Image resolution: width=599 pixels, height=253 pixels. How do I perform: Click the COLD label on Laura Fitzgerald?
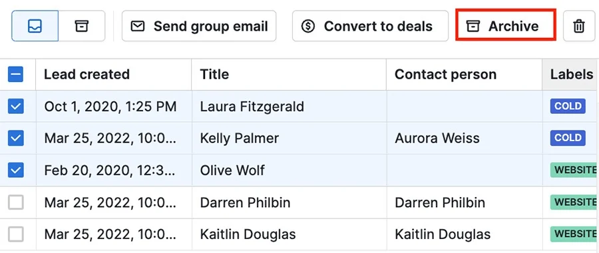[568, 106]
